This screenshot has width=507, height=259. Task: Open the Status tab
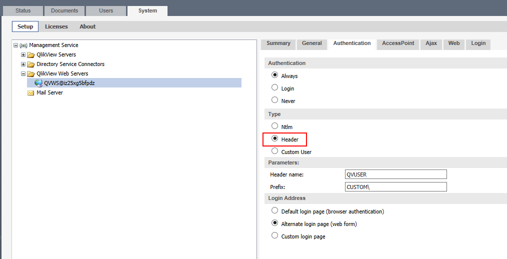pyautogui.click(x=23, y=10)
